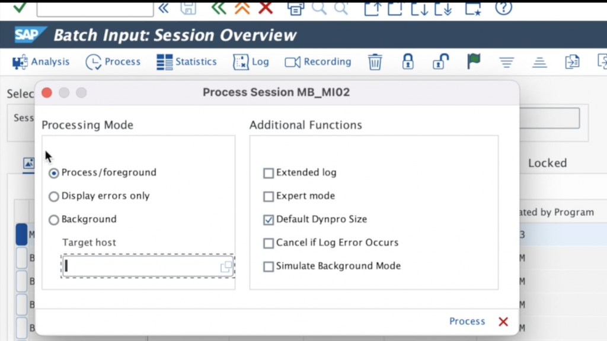
Task: Release the session using the green flag
Action: point(474,62)
